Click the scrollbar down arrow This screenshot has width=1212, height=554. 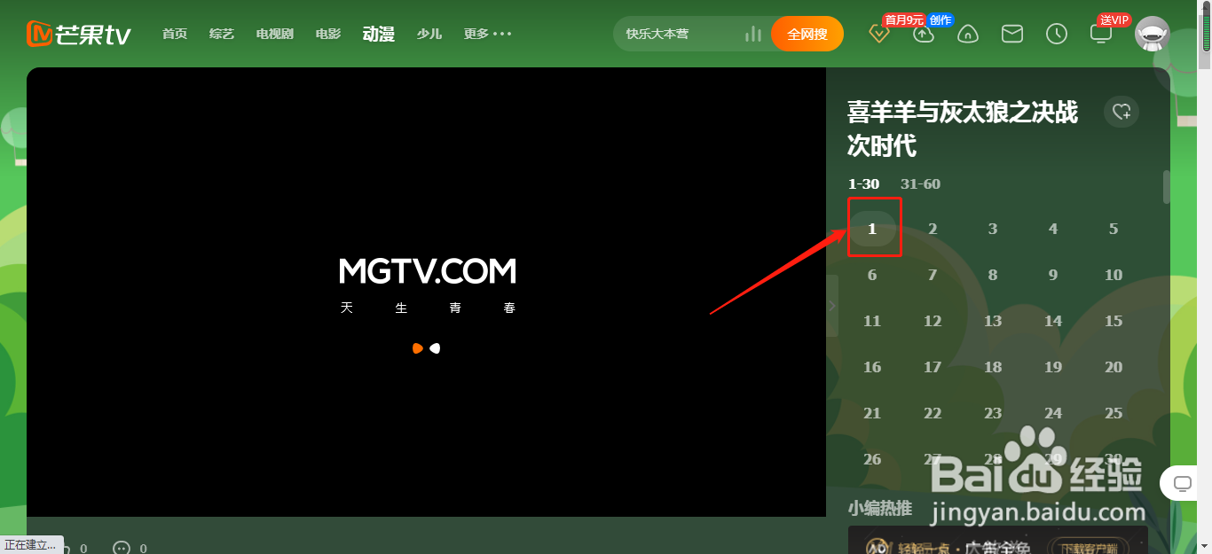1205,547
